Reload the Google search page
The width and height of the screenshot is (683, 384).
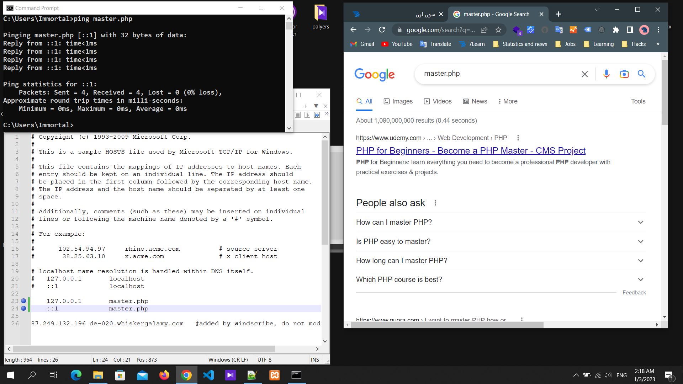coord(382,30)
